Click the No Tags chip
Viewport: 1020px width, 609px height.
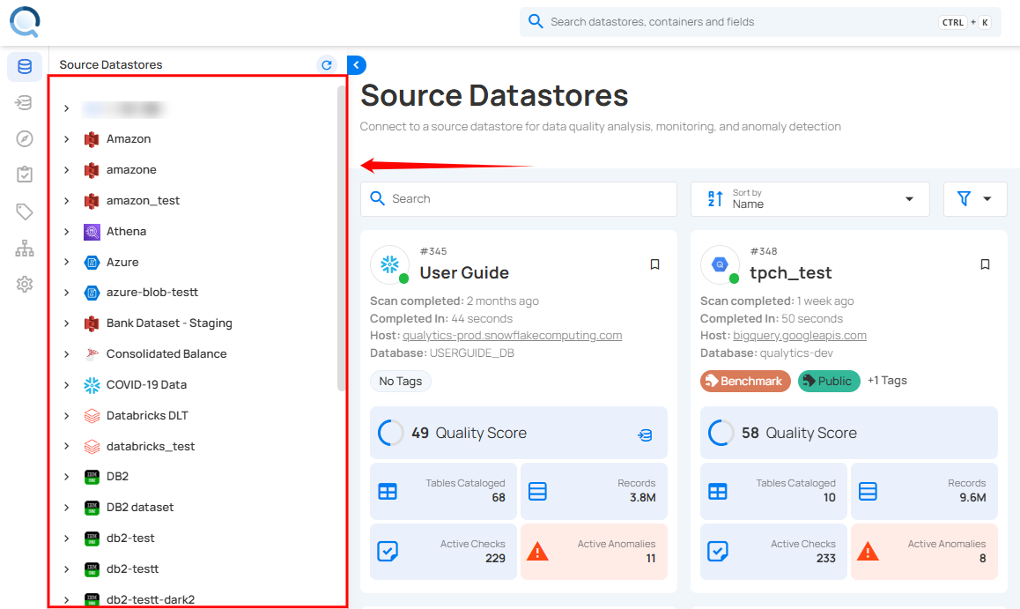click(401, 382)
